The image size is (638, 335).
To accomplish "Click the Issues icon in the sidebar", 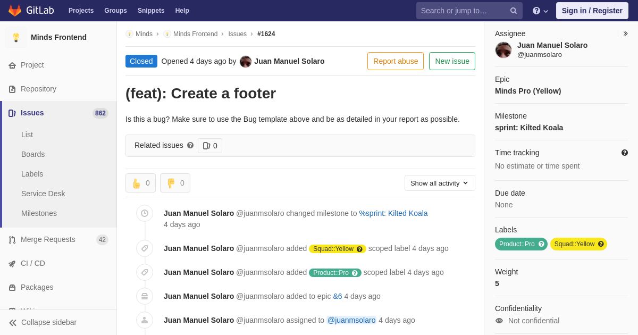I will [x=12, y=113].
